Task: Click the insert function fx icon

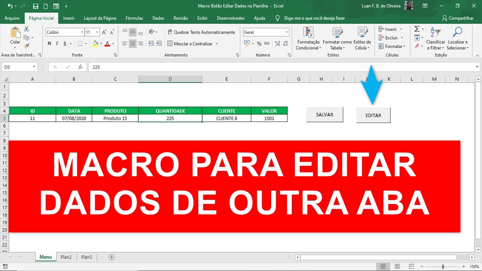Action: [80, 67]
